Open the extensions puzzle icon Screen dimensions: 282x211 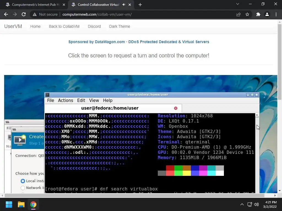coord(258,14)
